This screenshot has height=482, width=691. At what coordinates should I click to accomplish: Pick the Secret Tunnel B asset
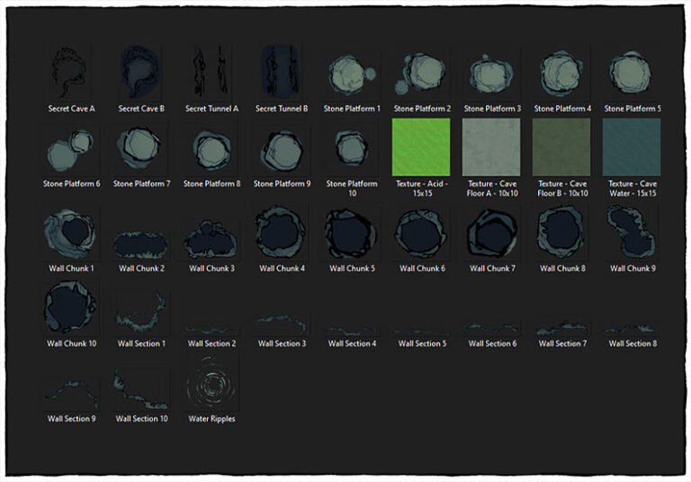tap(282, 72)
